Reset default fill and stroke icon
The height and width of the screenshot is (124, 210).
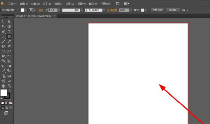[2, 99]
